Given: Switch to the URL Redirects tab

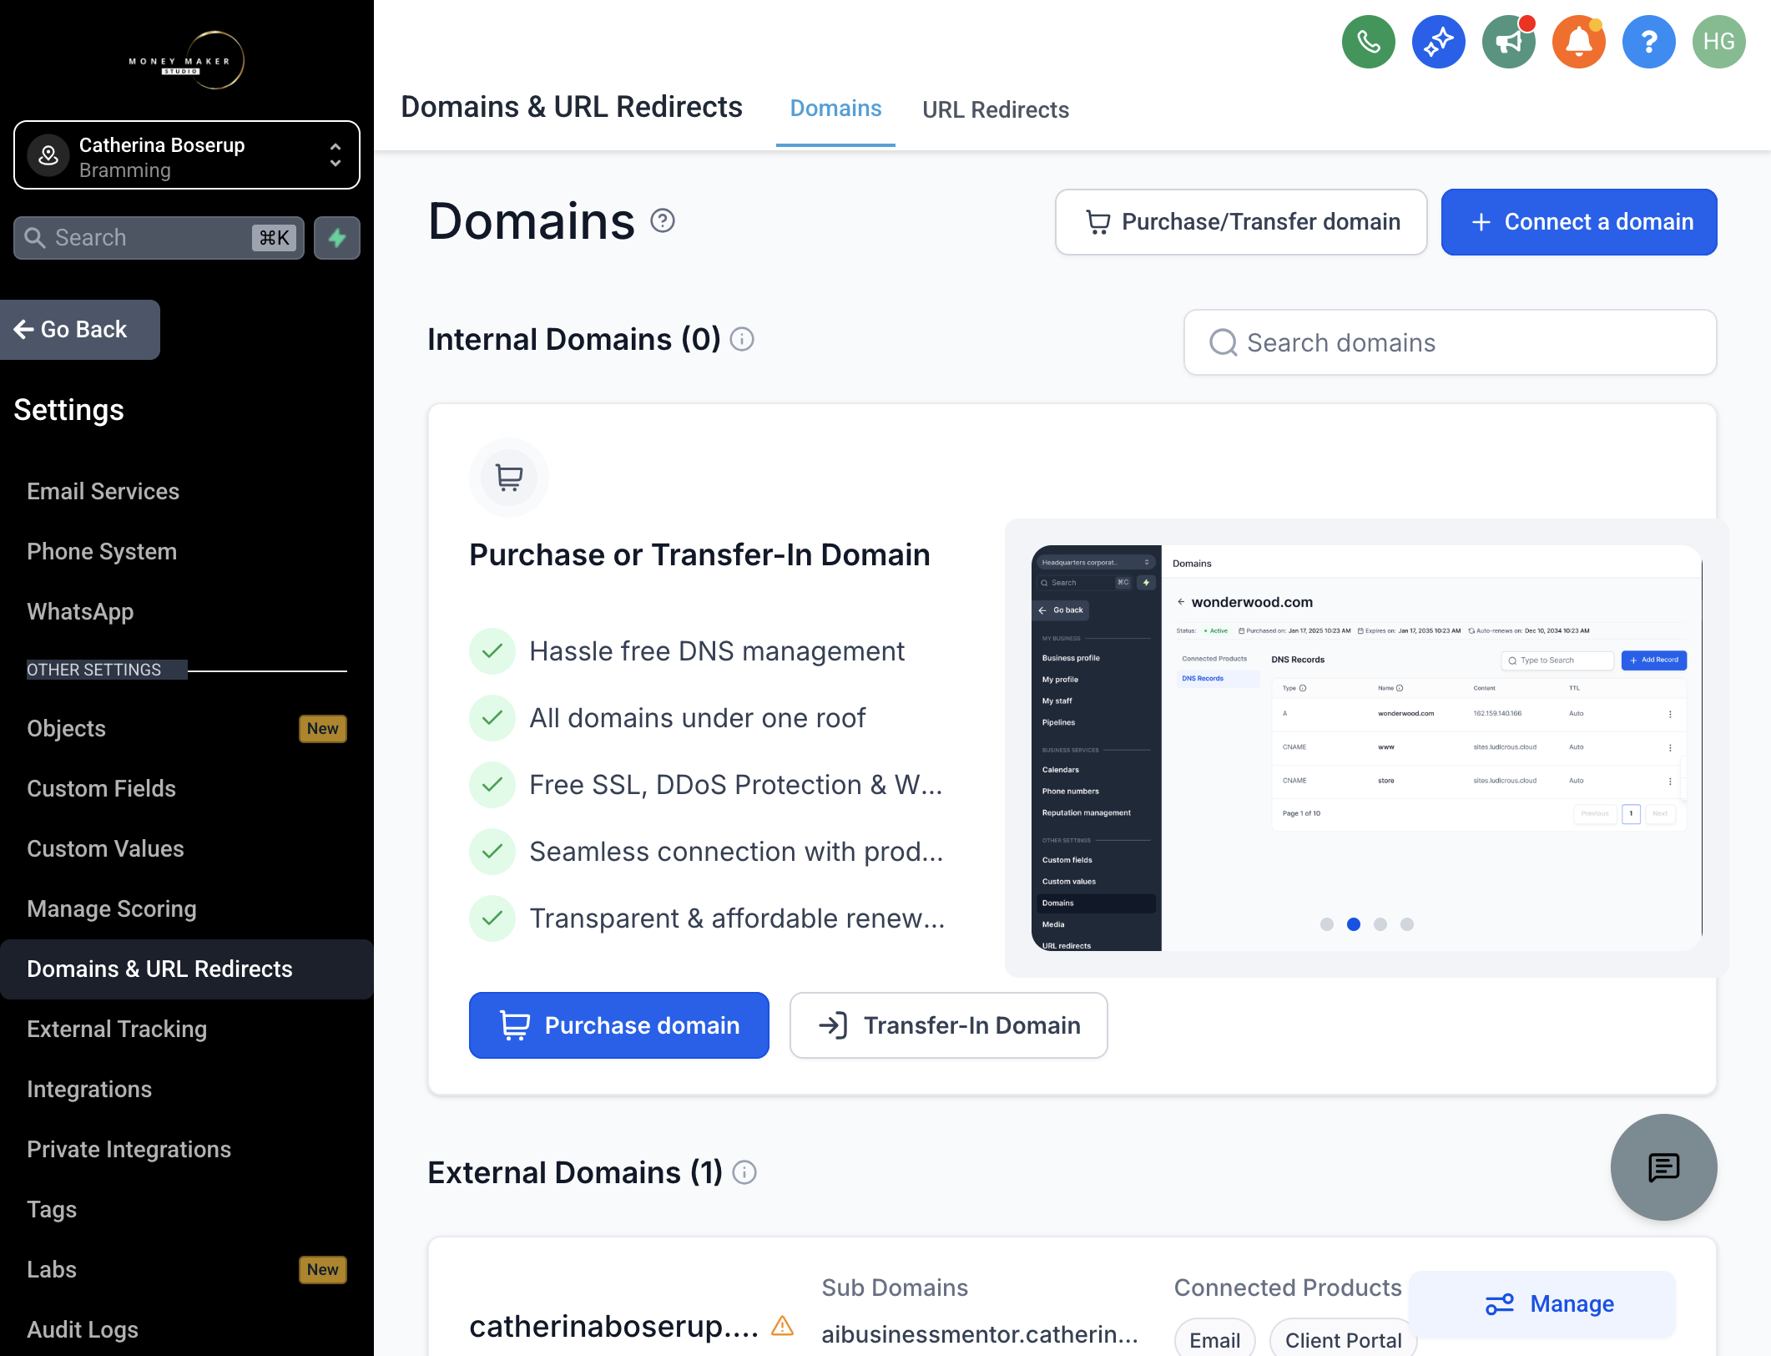Looking at the screenshot, I should point(995,109).
